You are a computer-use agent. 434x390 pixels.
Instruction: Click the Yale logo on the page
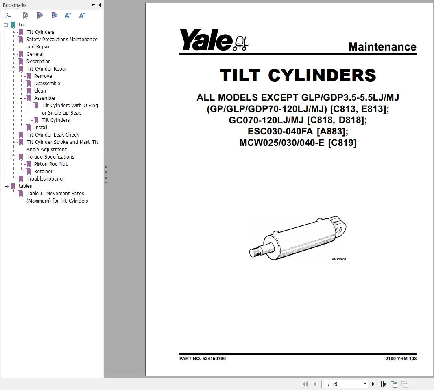click(x=214, y=40)
